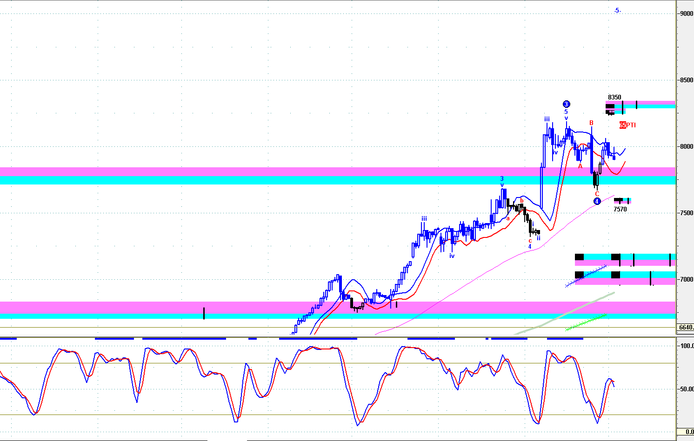Click the 6640 price box on axis
The width and height of the screenshot is (694, 441).
point(686,327)
